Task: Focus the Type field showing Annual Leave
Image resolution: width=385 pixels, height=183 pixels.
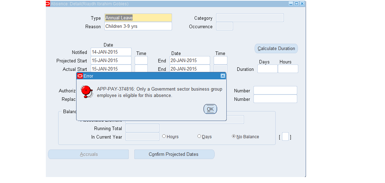Action: [x=138, y=18]
